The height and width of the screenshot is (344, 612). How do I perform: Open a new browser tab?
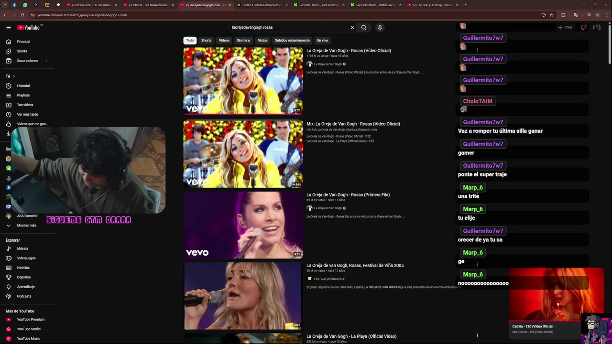click(x=466, y=5)
